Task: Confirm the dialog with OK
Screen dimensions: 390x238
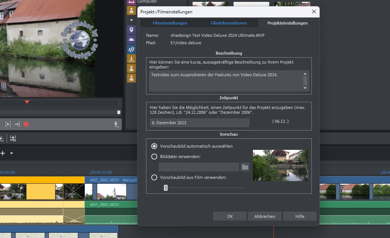Action: [x=230, y=216]
